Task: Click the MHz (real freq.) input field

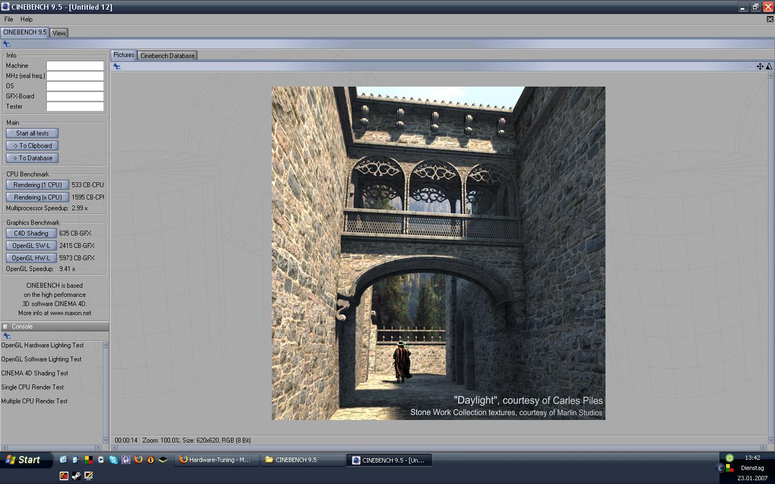Action: (x=75, y=76)
